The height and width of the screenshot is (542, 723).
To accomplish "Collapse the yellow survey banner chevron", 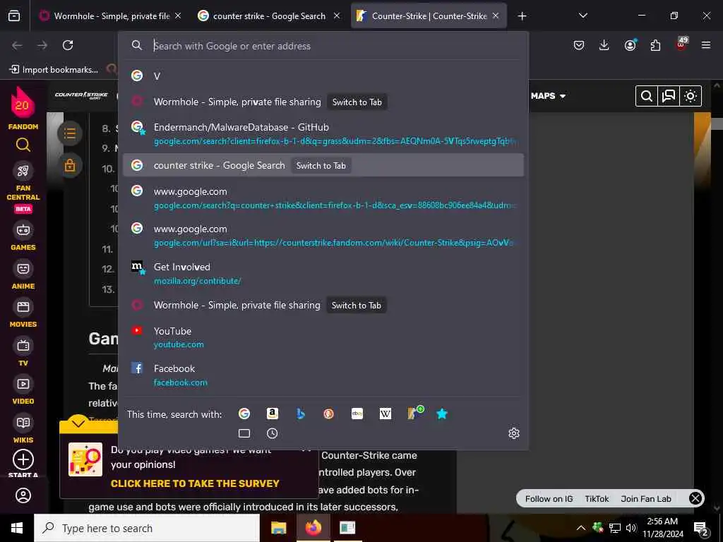I will coord(78,423).
